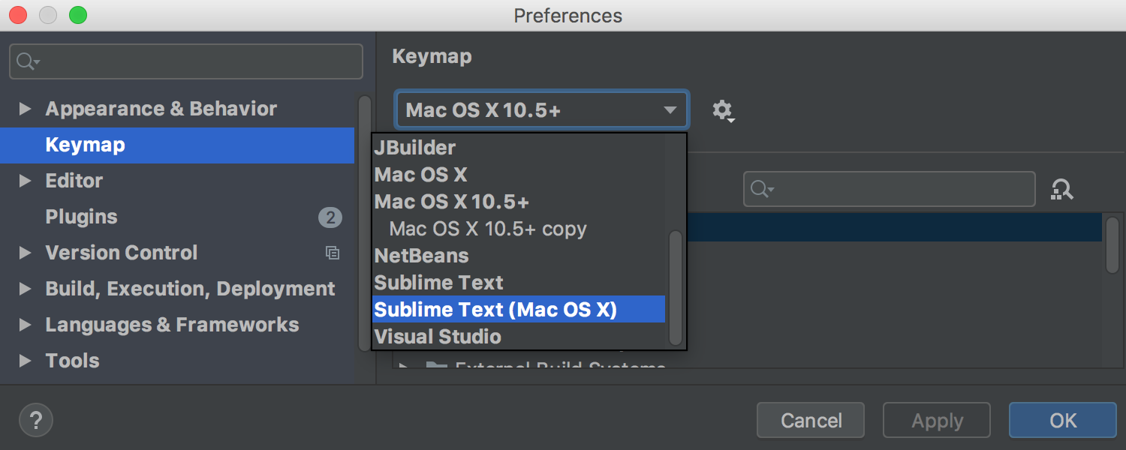Focus the keymap actions search field
This screenshot has height=450, width=1126.
pyautogui.click(x=890, y=189)
